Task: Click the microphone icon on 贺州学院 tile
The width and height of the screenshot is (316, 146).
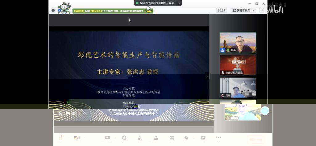Action: (x=223, y=73)
